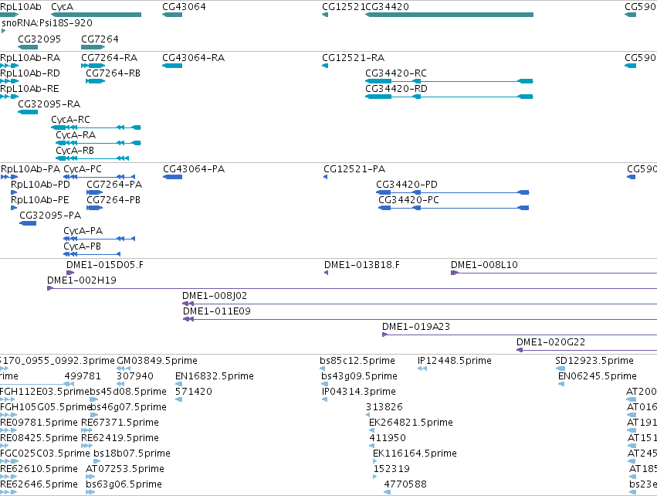Click the DME1-013B18.F clone label
This screenshot has height=496, width=657.
tap(362, 265)
